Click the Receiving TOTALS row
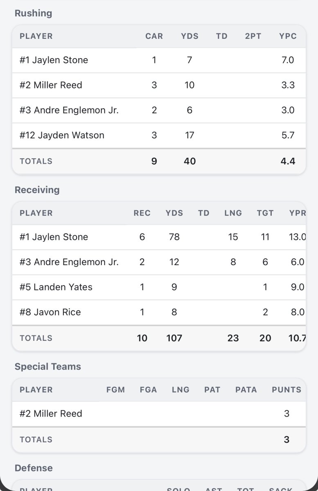The height and width of the screenshot is (491, 318). pyautogui.click(x=159, y=338)
